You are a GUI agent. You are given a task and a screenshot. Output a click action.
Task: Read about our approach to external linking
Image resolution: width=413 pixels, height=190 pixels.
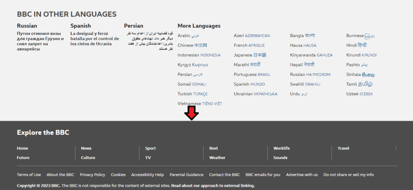click(x=213, y=186)
